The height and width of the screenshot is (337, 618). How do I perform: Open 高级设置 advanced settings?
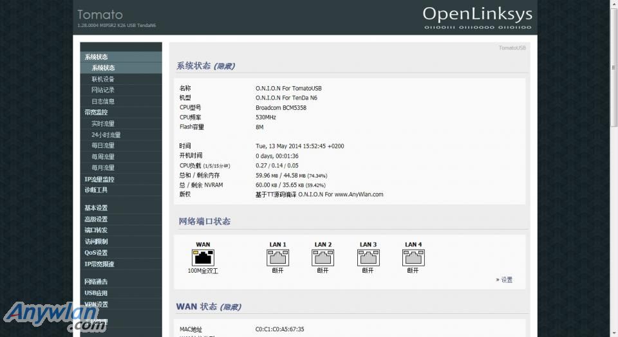(x=121, y=219)
